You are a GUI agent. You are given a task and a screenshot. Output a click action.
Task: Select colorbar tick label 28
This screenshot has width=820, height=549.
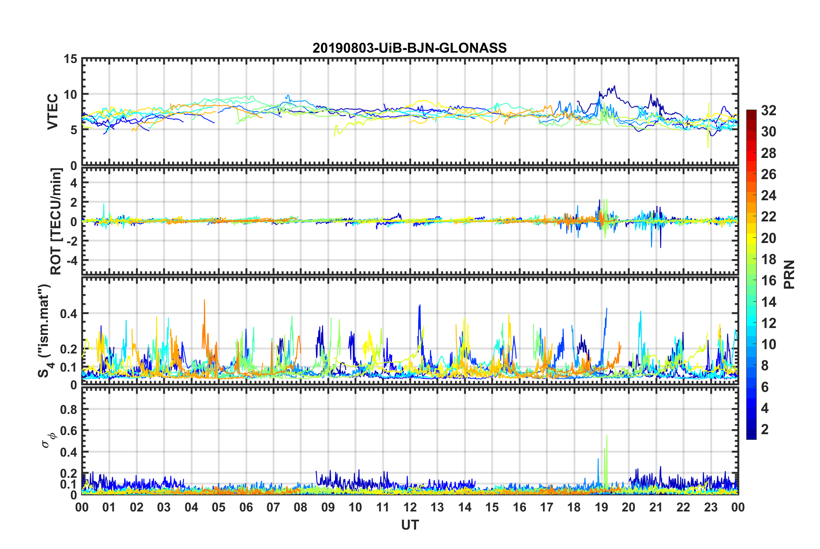click(x=769, y=153)
